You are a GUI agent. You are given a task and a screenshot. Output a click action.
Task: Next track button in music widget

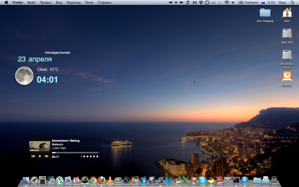pyautogui.click(x=46, y=156)
